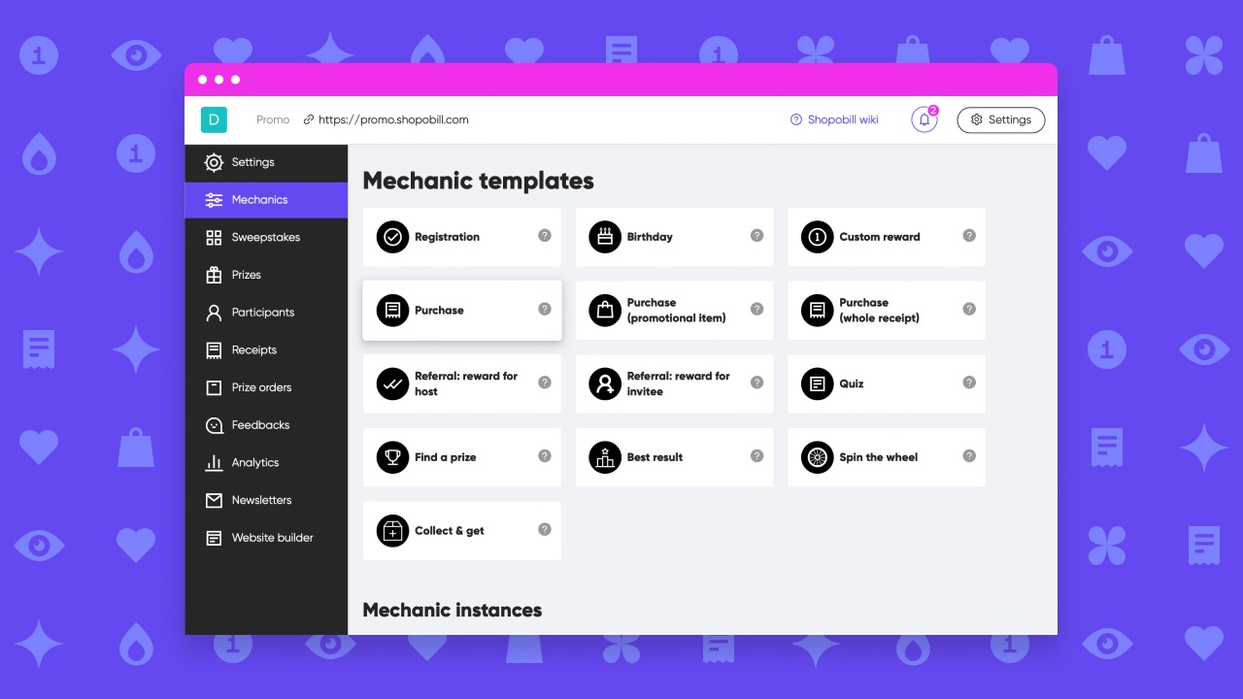Open help for Spin the wheel template

969,455
